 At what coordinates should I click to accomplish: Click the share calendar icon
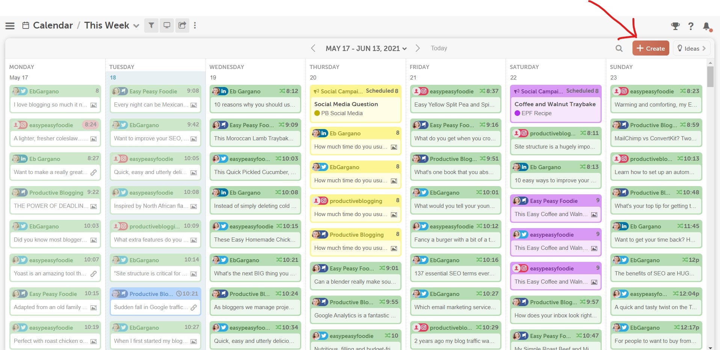pyautogui.click(x=182, y=26)
